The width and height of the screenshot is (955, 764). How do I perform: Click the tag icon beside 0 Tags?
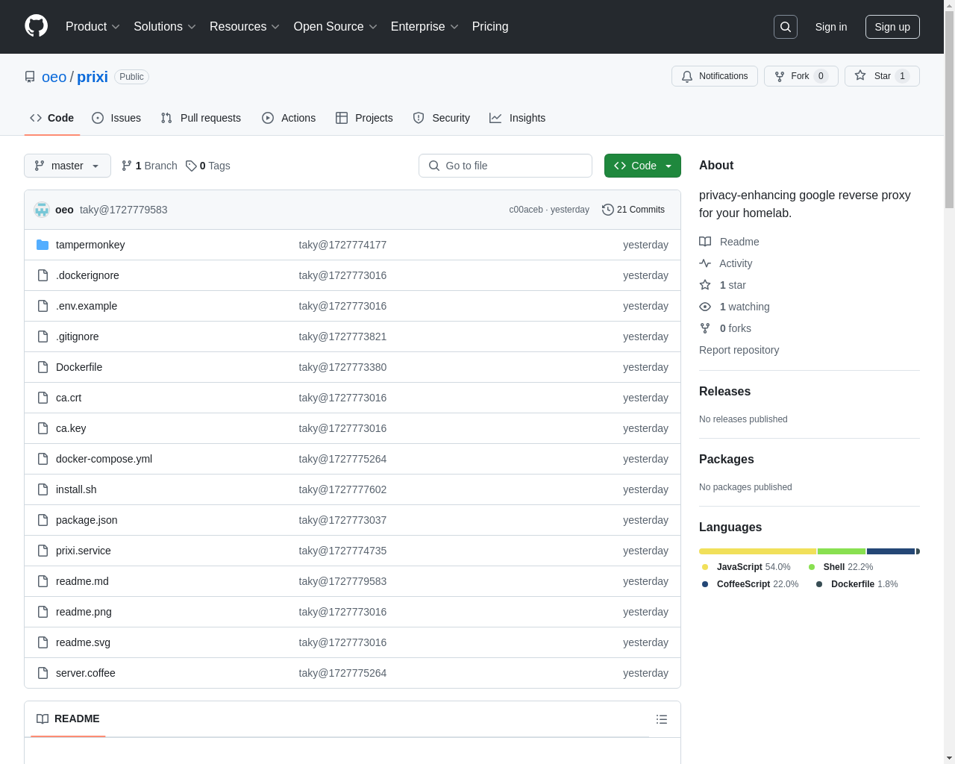tap(191, 166)
